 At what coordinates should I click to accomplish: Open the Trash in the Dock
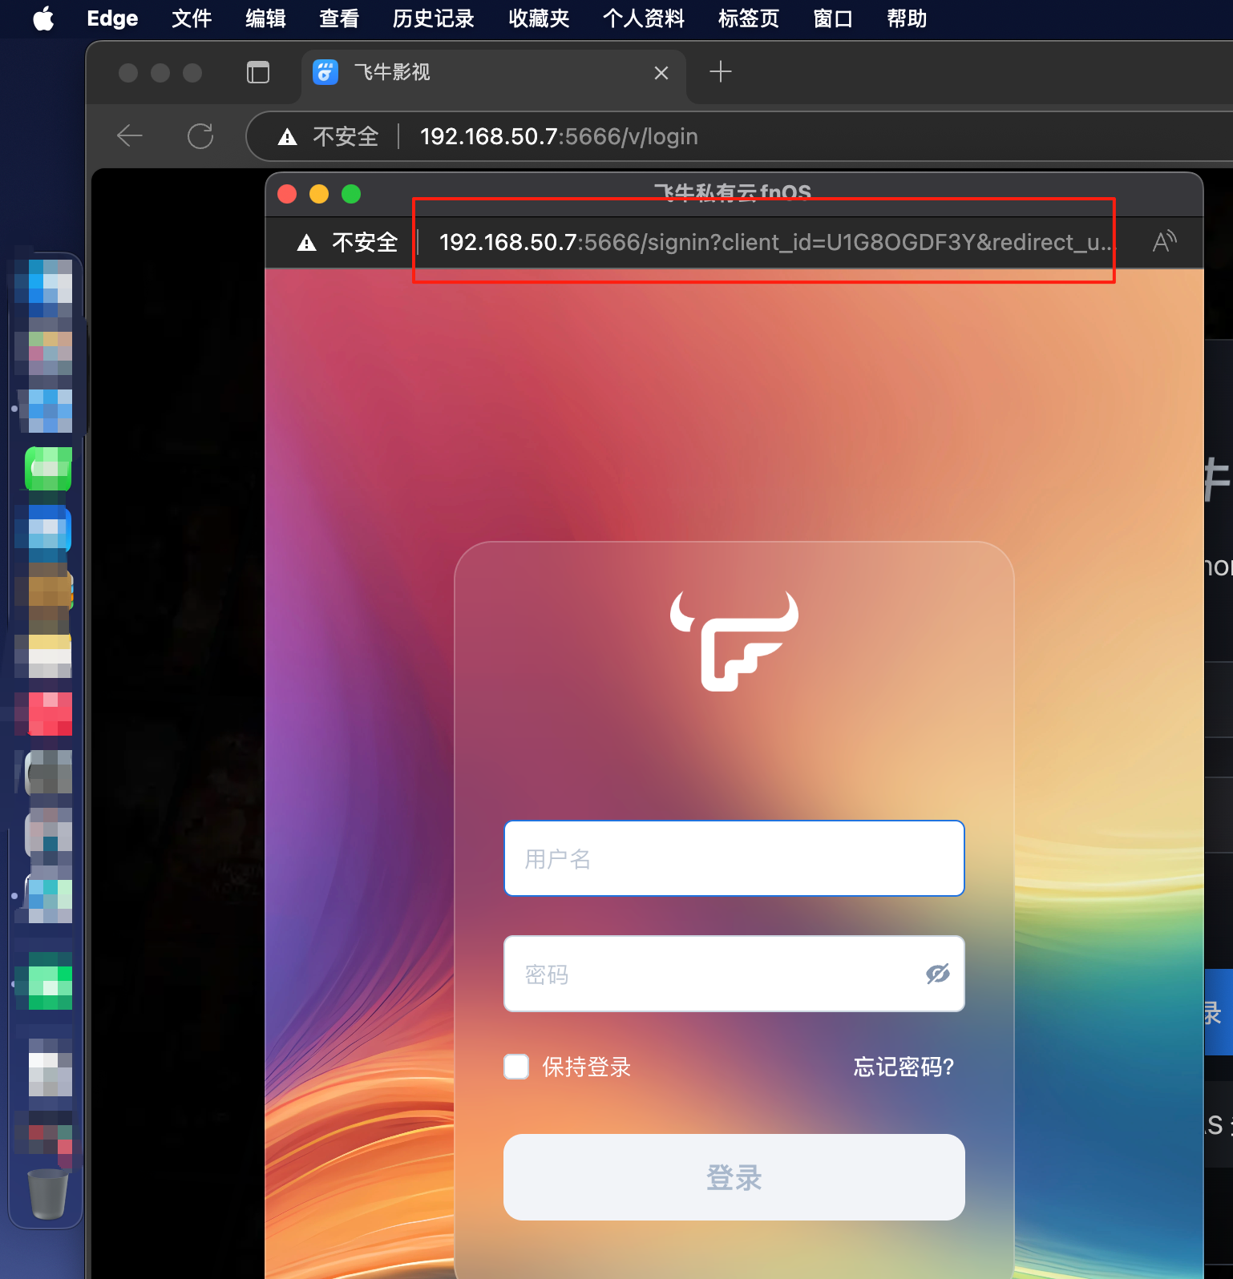click(48, 1194)
